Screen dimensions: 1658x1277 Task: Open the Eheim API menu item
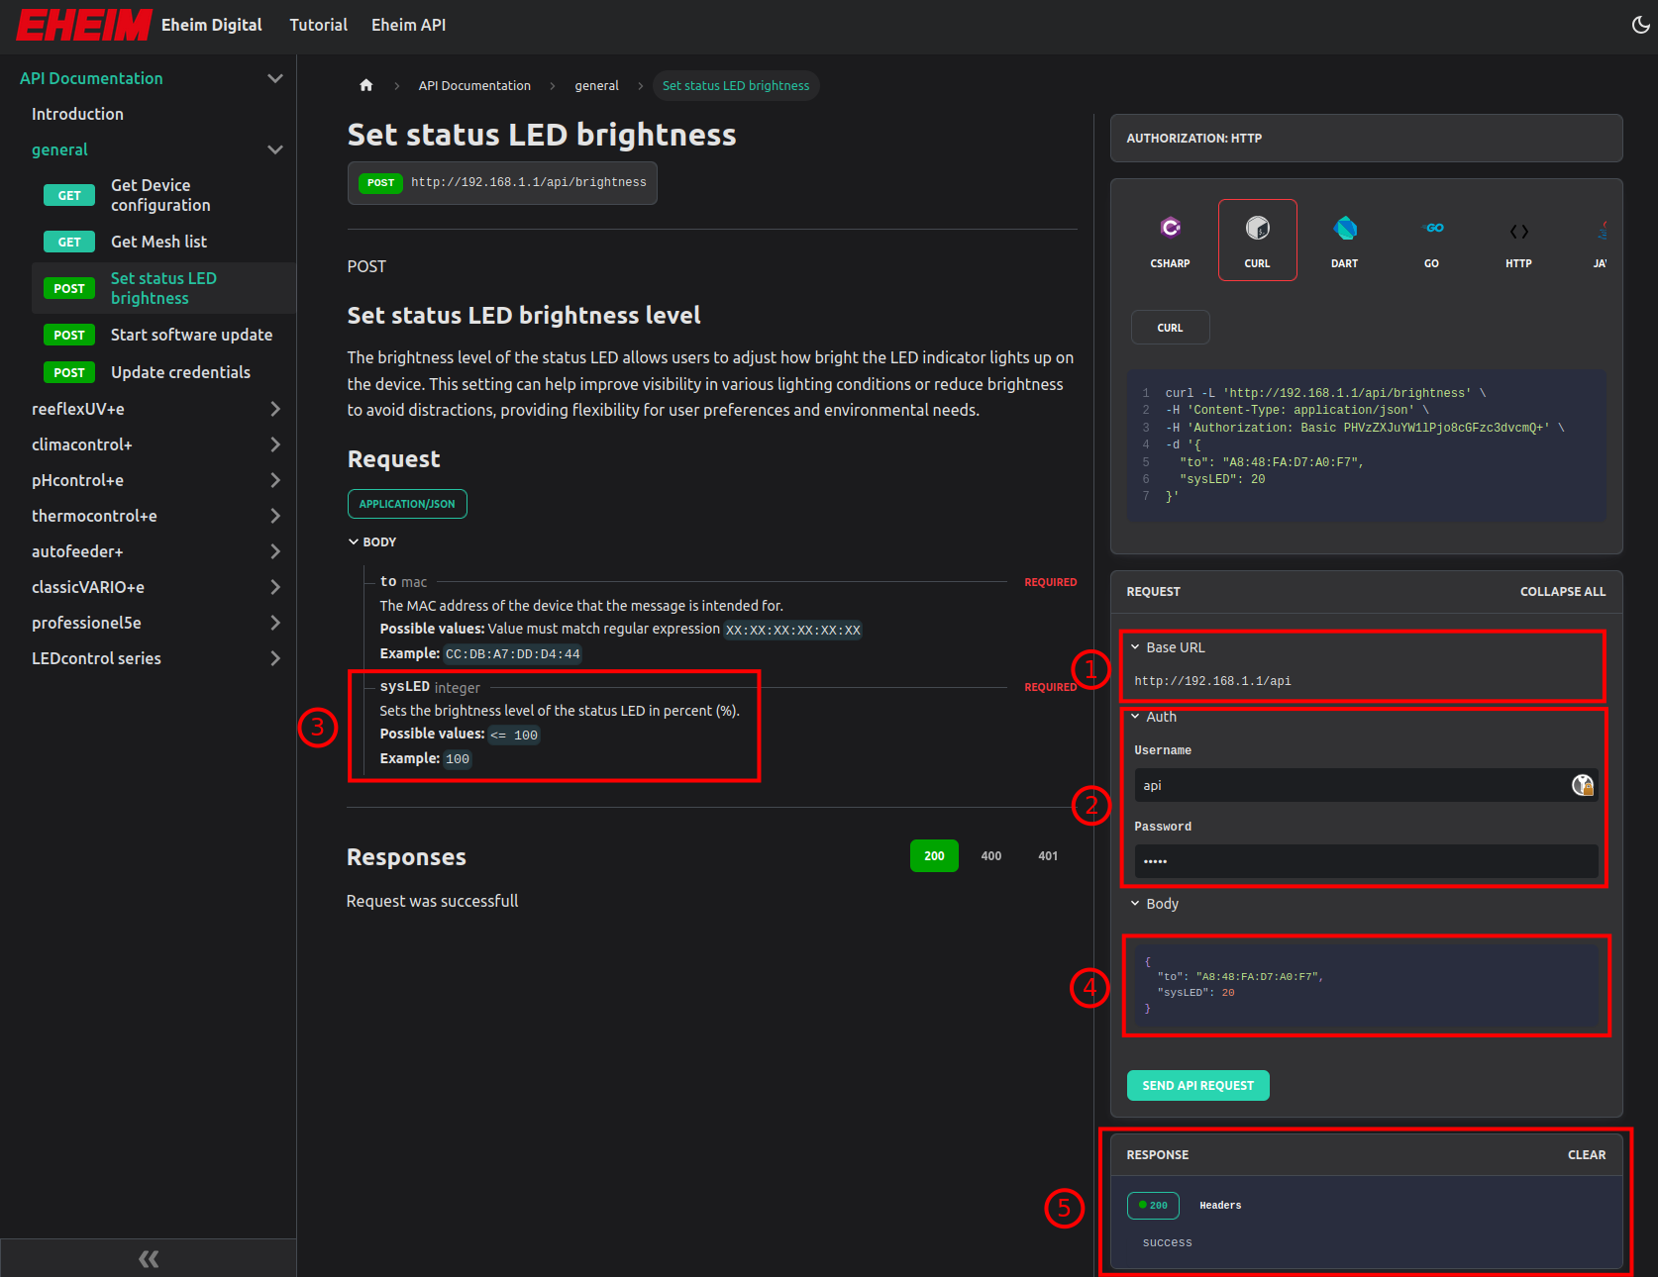click(408, 25)
